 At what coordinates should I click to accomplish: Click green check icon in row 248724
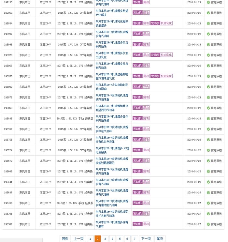tap(208, 150)
